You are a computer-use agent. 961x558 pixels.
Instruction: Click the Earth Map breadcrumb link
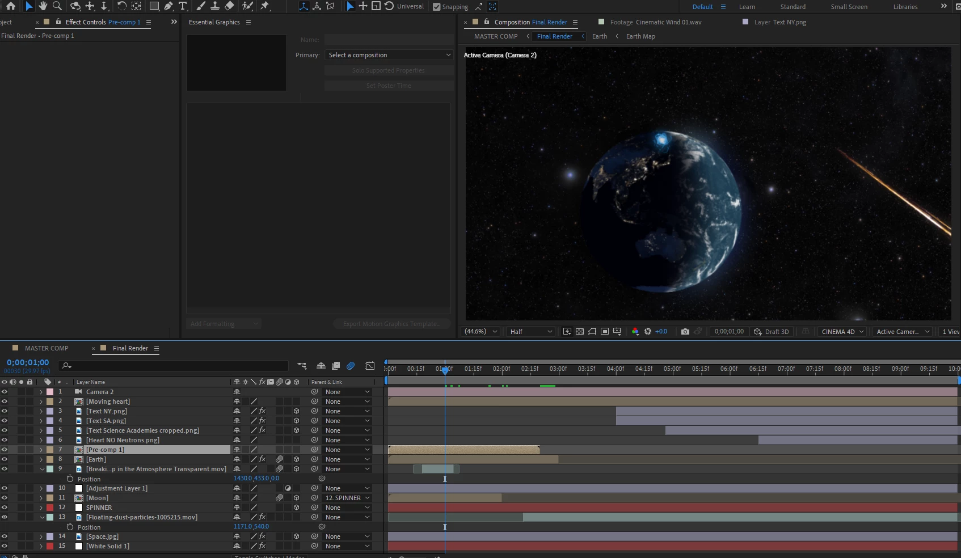click(640, 36)
